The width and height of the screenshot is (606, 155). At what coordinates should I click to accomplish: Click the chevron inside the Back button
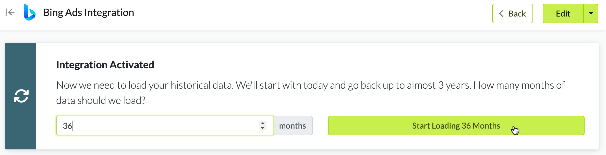[x=501, y=13]
